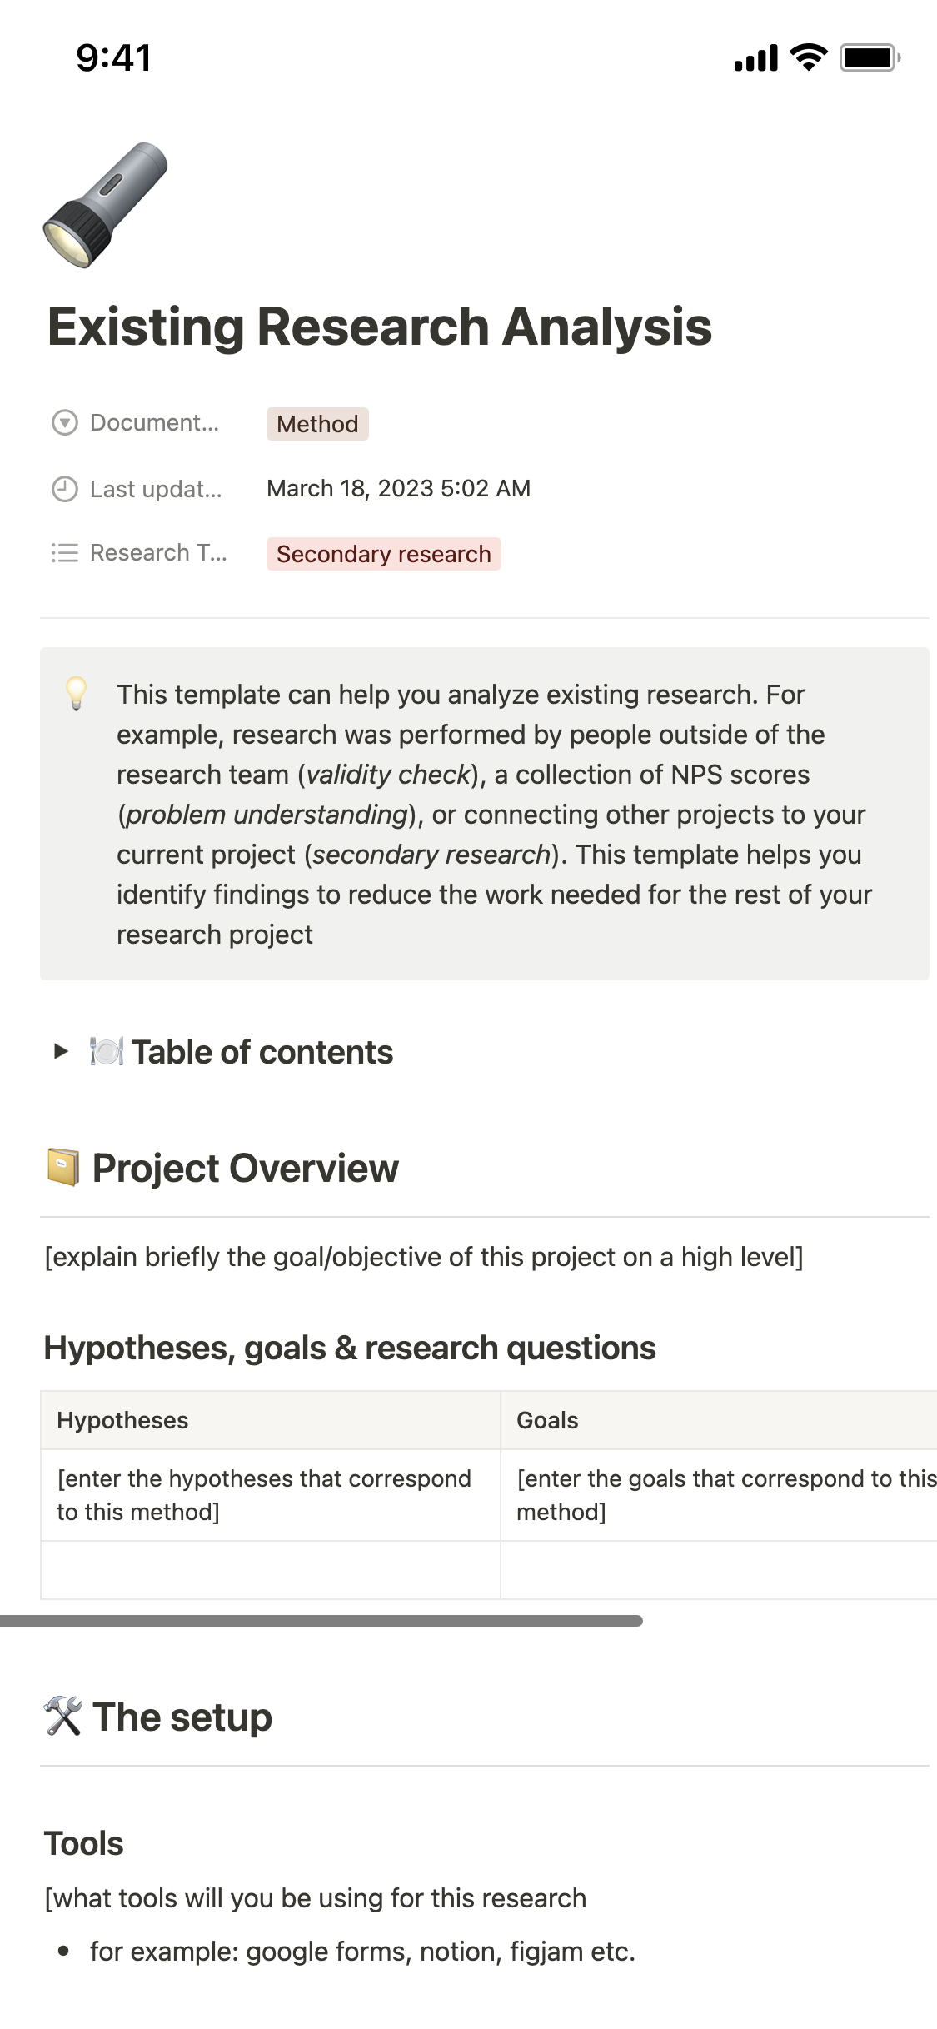Click the Goals column header
The height and width of the screenshot is (2029, 937).
pos(547,1420)
